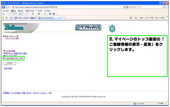Click the empty New Tab button
Viewport: 170px width, 107px height.
(x=63, y=18)
